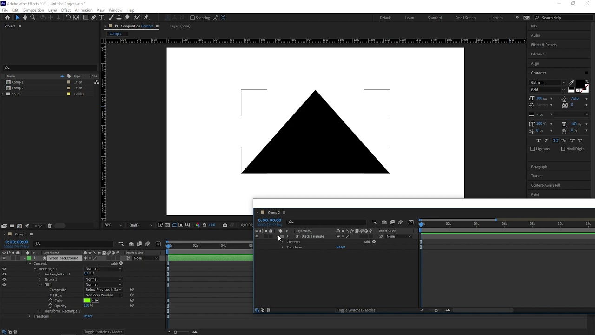Enable the Snapping checkbox

(x=192, y=18)
